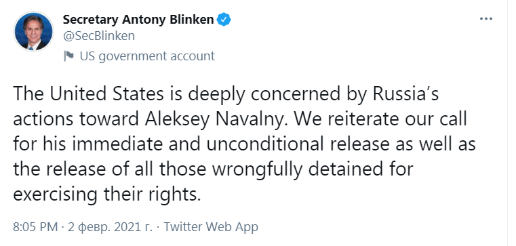
Task: Click the word "Russia's" in the tweet
Action: click(405, 94)
